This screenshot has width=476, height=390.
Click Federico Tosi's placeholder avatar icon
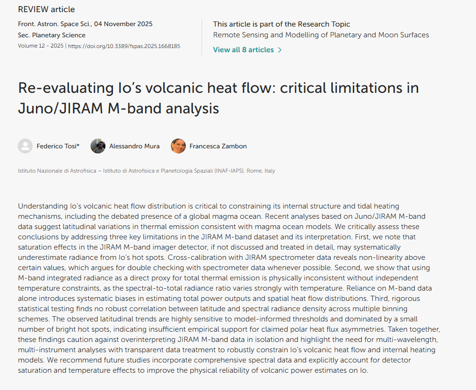pyautogui.click(x=25, y=146)
